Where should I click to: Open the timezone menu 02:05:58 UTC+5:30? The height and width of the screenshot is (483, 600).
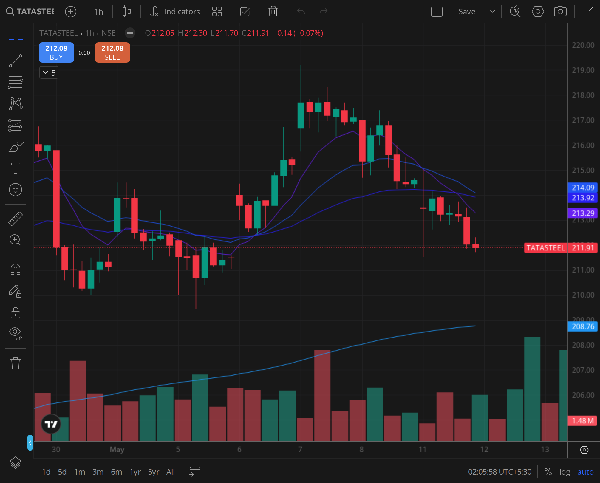(500, 472)
